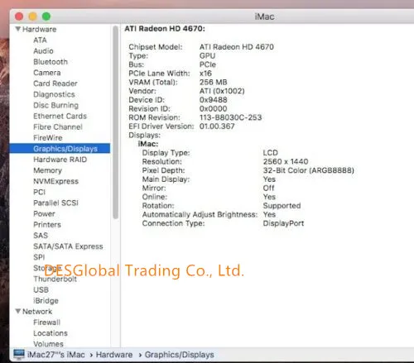Click the Connection Type value DisplayPort

[x=283, y=223]
